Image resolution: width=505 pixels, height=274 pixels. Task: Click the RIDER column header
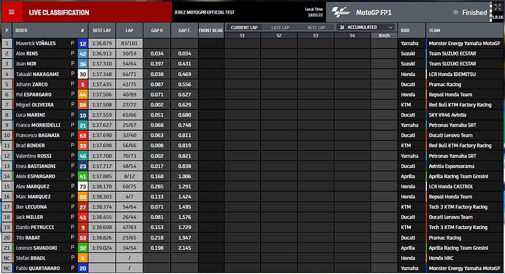click(x=22, y=30)
